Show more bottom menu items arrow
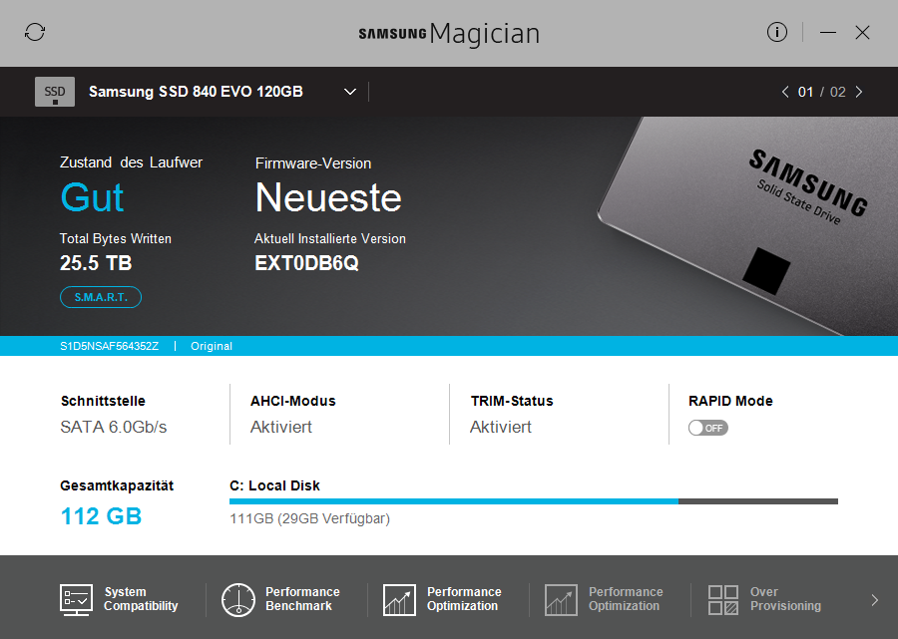 [x=874, y=599]
